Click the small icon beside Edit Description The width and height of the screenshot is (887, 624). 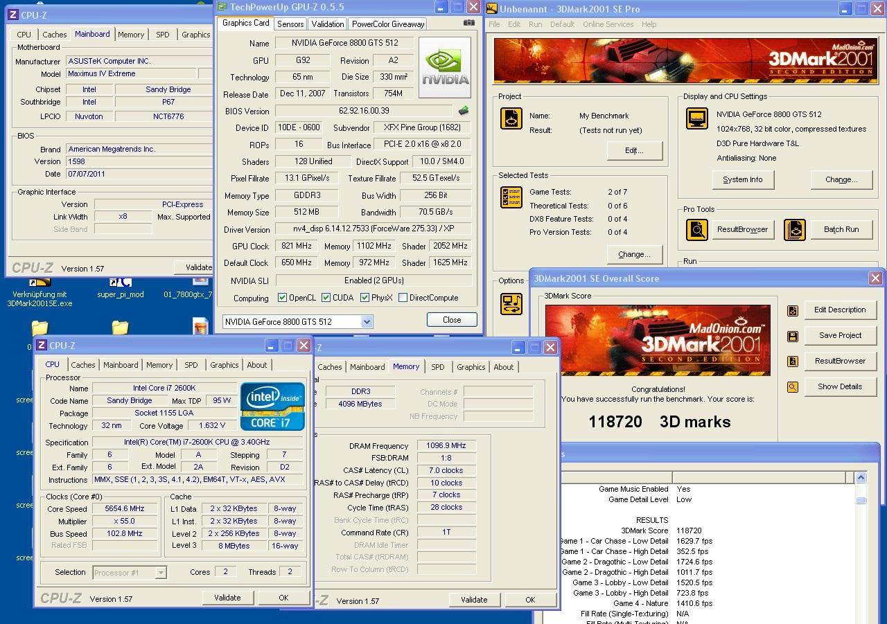click(x=792, y=310)
